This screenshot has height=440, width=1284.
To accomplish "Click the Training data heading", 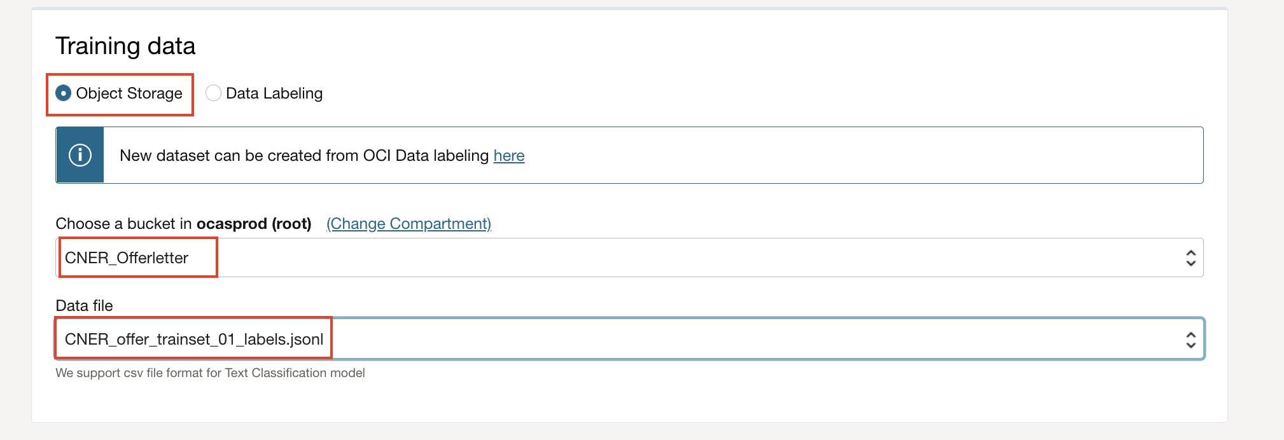I will tap(125, 46).
